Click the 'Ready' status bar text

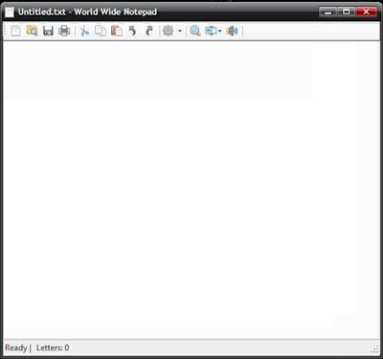pos(16,348)
